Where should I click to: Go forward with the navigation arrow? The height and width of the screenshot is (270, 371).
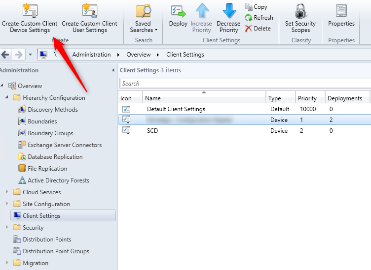click(19, 55)
